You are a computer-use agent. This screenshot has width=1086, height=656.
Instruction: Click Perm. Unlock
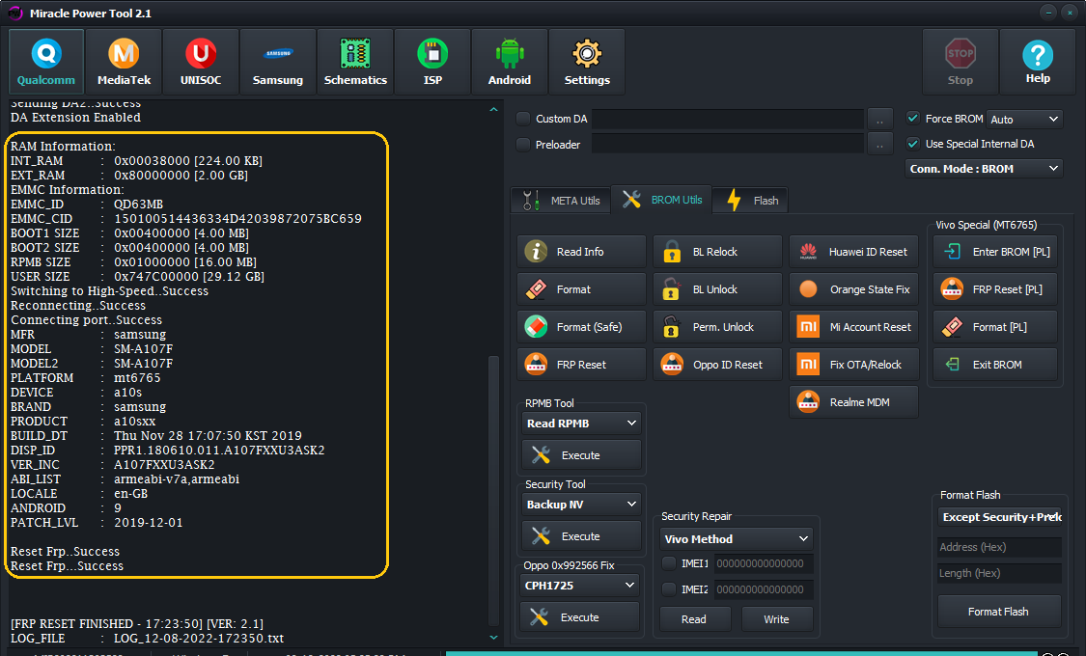coord(717,327)
